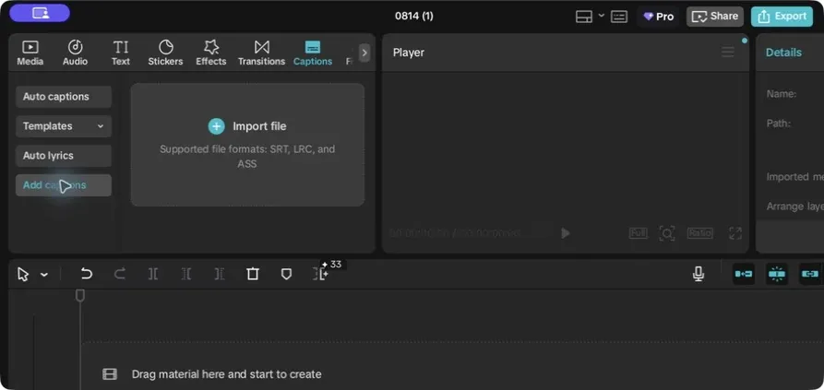The width and height of the screenshot is (824, 390).
Task: Click the Auto lyrics button
Action: click(64, 156)
